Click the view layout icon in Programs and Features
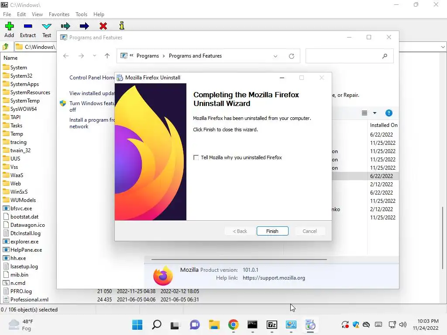The width and height of the screenshot is (447, 335). 364,113
